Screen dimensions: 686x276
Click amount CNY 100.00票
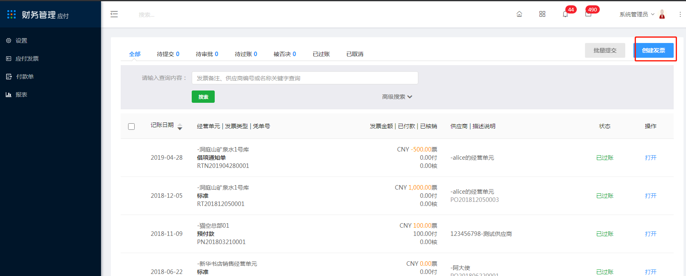pos(418,226)
